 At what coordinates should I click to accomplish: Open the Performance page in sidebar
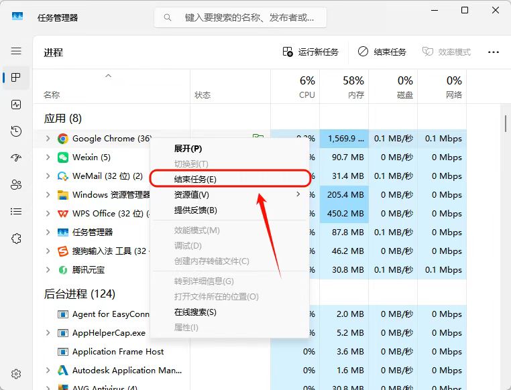(x=16, y=105)
